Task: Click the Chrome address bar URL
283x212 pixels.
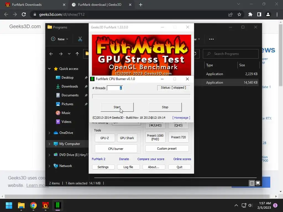Action: click(x=62, y=14)
